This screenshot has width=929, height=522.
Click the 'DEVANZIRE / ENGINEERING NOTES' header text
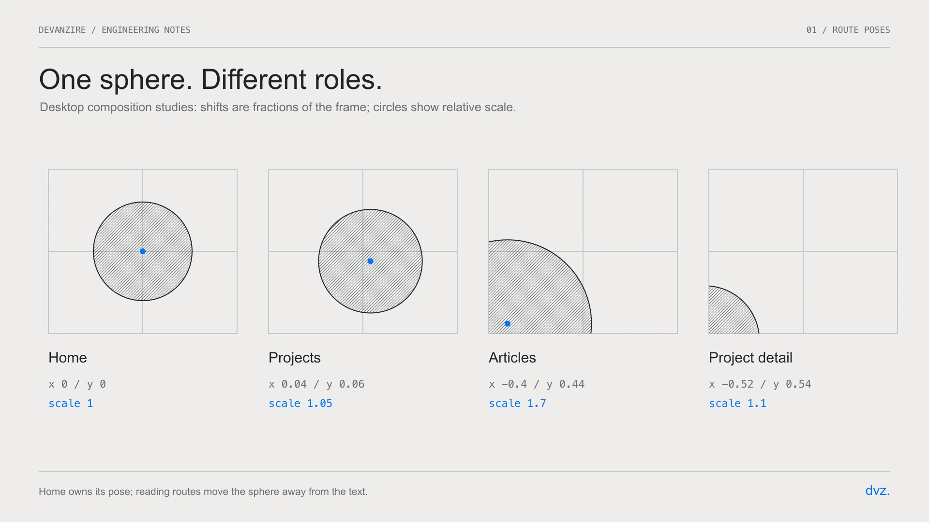tap(115, 30)
